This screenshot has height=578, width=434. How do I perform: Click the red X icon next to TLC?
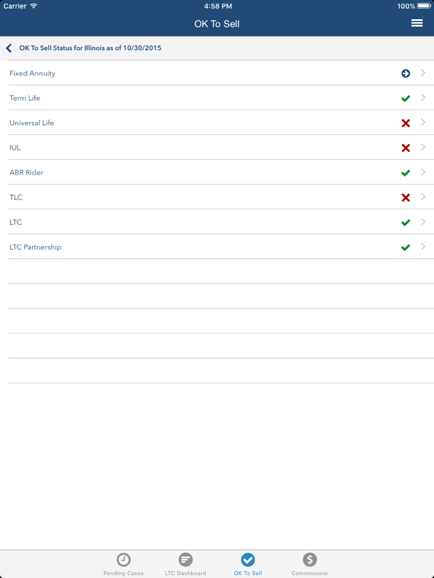tap(405, 197)
